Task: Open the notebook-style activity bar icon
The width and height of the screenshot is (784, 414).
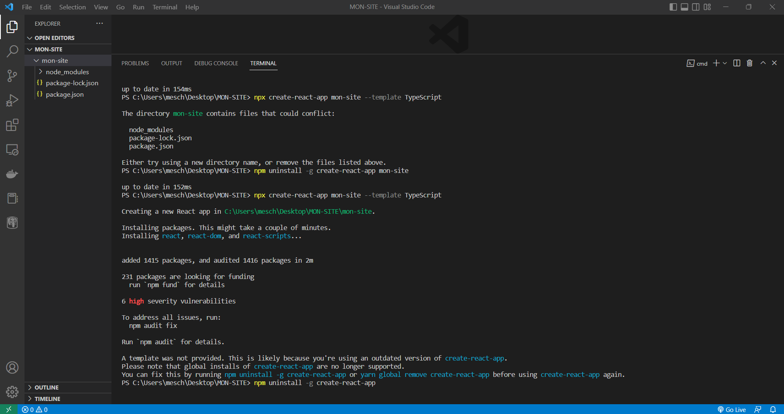Action: (x=12, y=198)
